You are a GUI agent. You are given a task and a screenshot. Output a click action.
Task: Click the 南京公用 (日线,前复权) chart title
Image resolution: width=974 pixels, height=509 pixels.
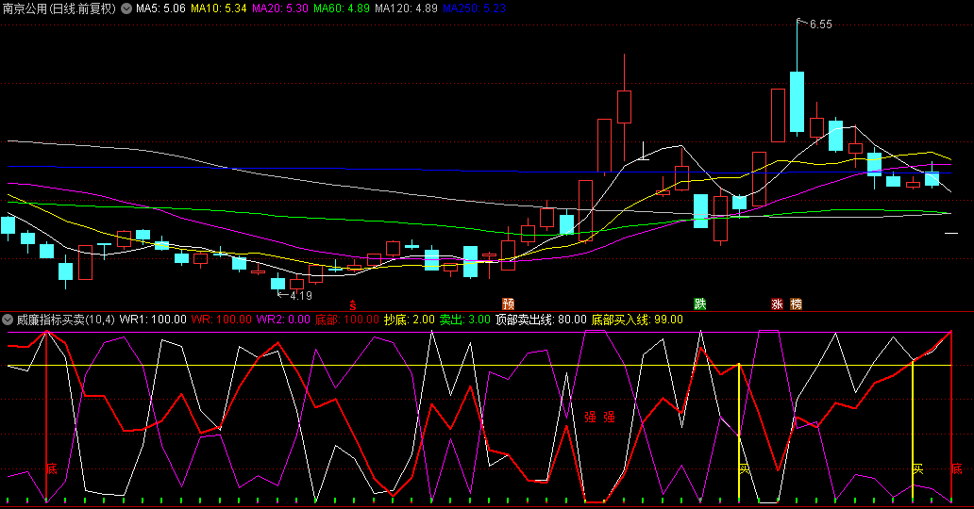tap(59, 8)
